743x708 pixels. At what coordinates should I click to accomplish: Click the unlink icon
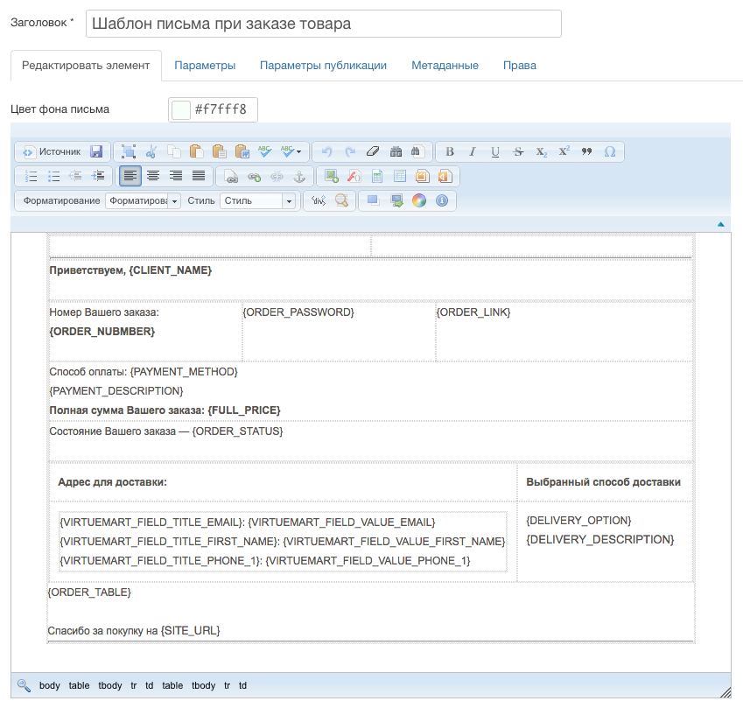(277, 176)
